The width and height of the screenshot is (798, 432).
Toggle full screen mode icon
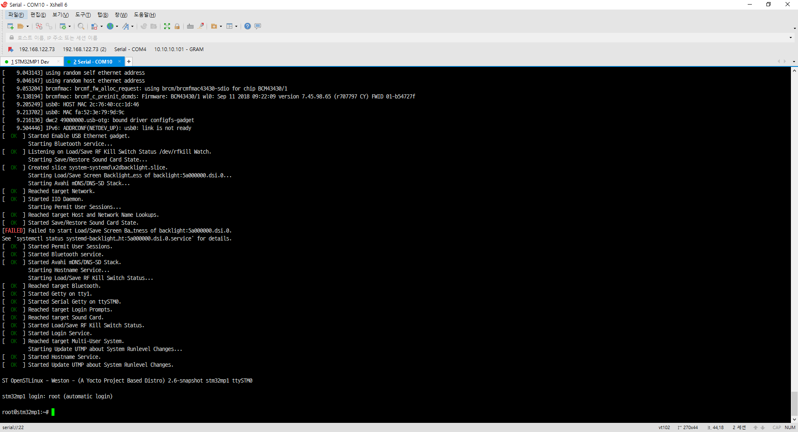167,26
